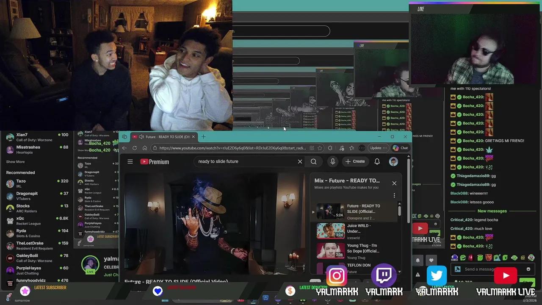
Task: Open the Copilot Chat icon in Edge toolbar
Action: coord(401,148)
